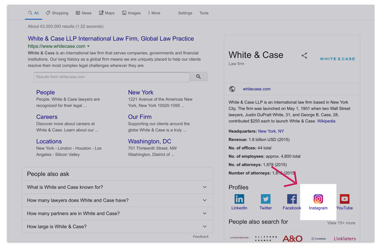This screenshot has height=247, width=382.
Task: Open the Twitter profile icon
Action: click(x=265, y=199)
